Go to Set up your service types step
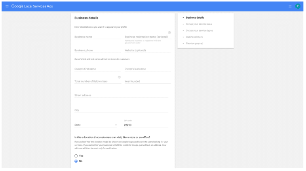 [x=199, y=30]
